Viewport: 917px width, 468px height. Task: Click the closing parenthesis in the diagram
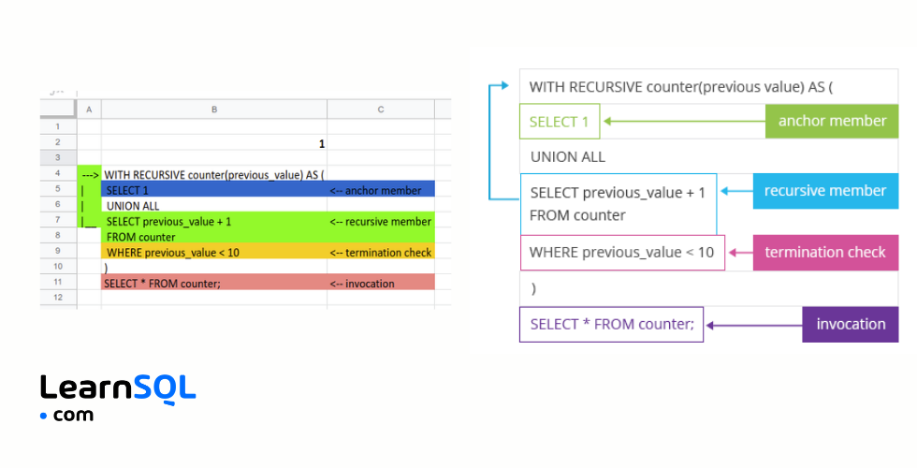(533, 288)
